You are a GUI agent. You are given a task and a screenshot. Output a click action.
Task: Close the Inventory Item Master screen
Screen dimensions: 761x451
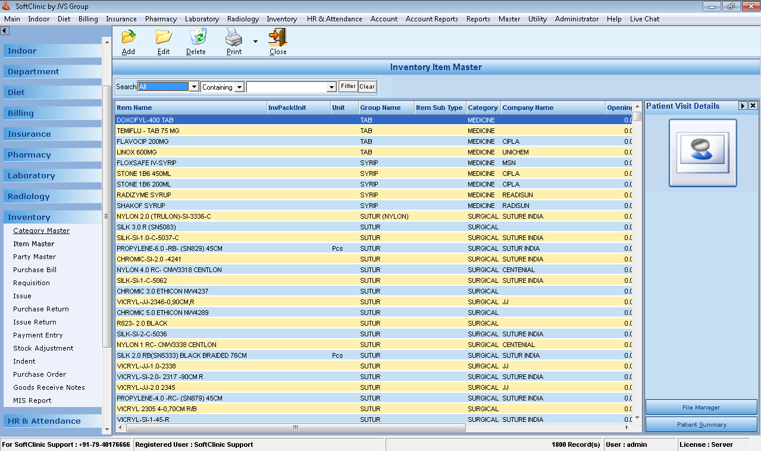[277, 41]
